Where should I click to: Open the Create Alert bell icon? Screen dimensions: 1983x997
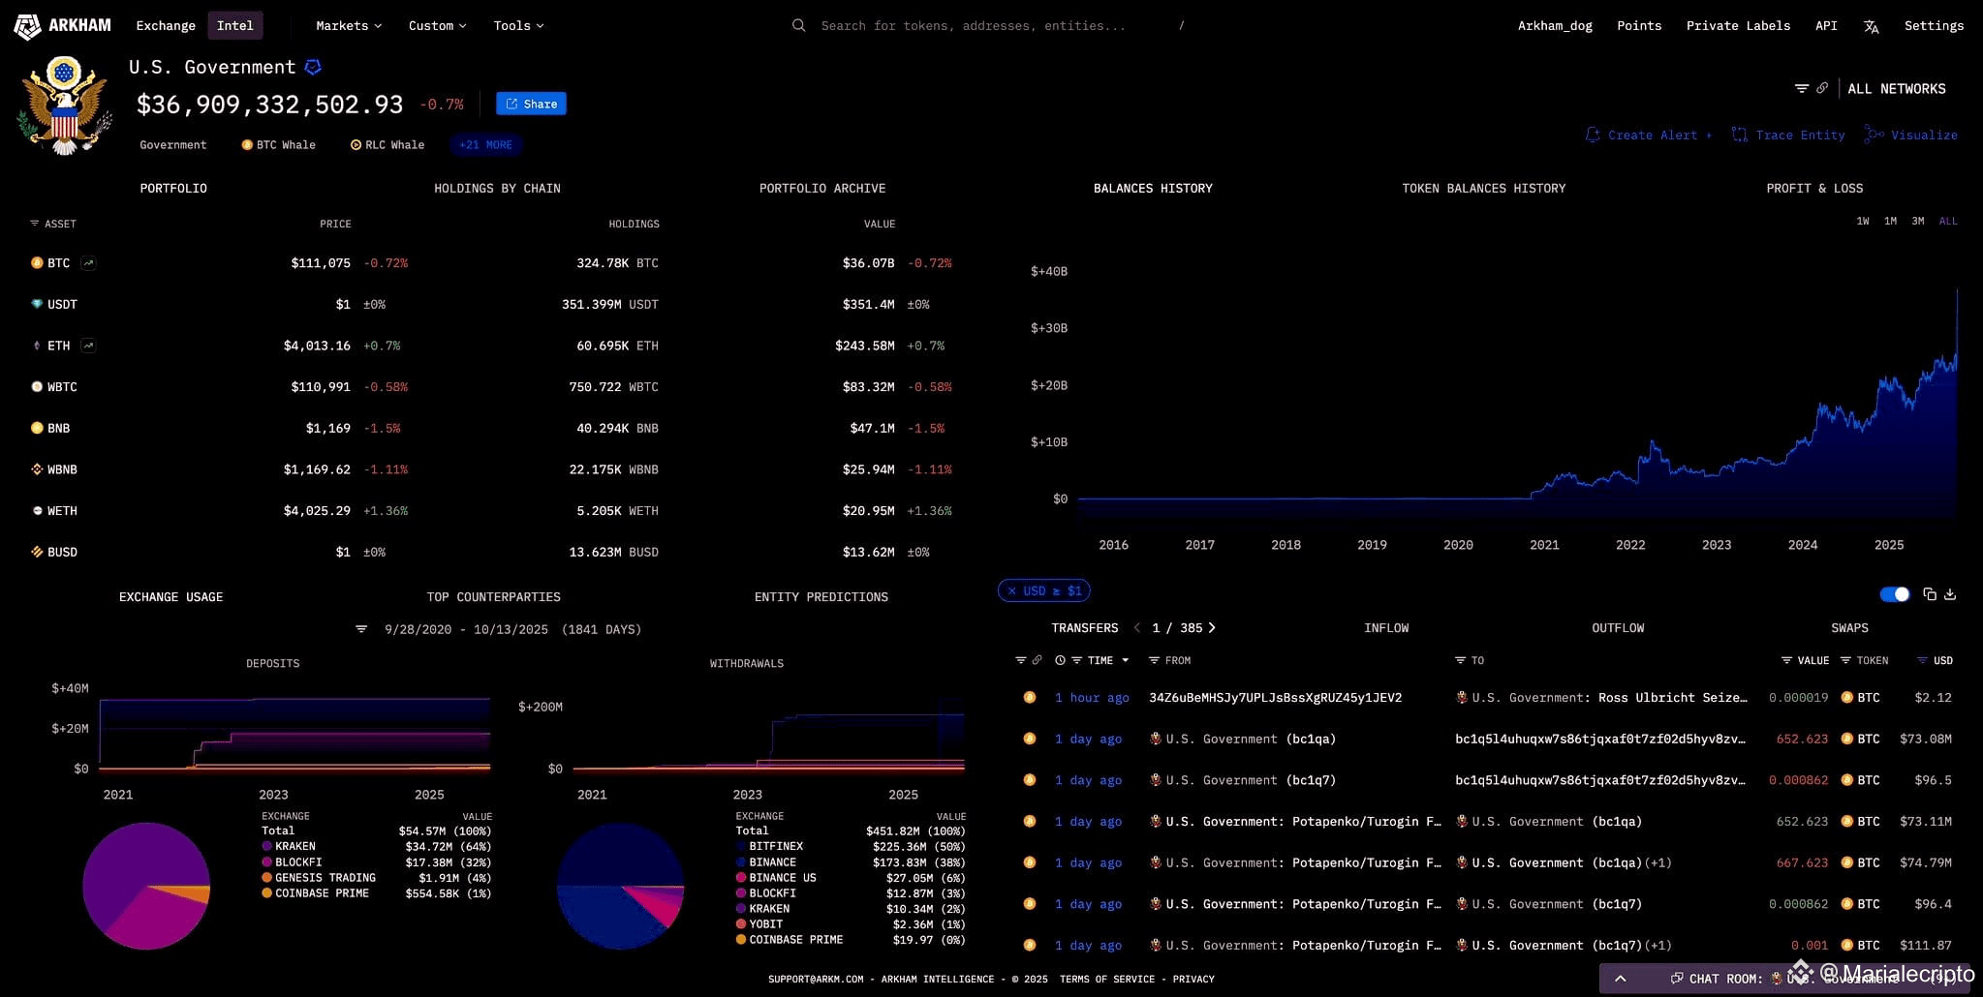click(1593, 136)
